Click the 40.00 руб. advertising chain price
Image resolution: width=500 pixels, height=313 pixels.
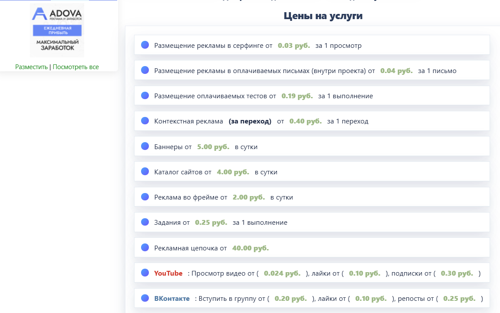[x=250, y=248]
